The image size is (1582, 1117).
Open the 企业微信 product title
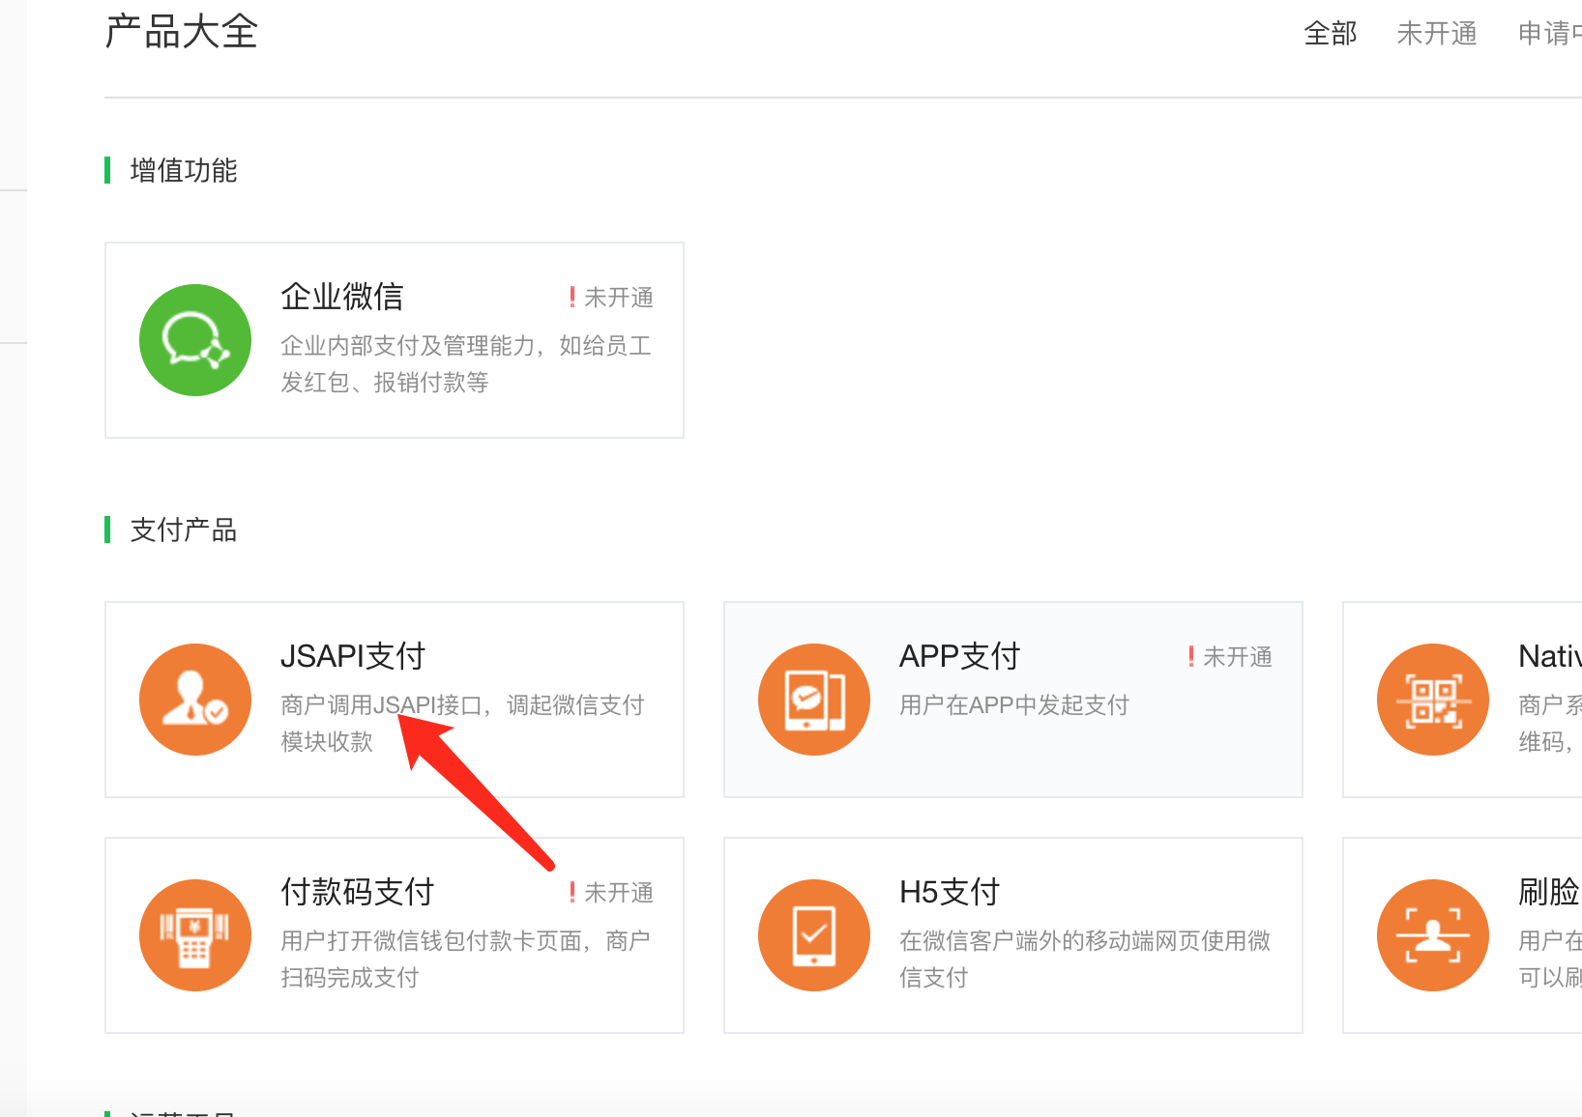click(341, 297)
